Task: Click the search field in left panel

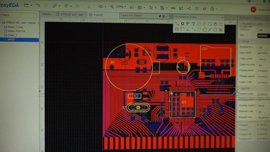Action: click(19, 15)
